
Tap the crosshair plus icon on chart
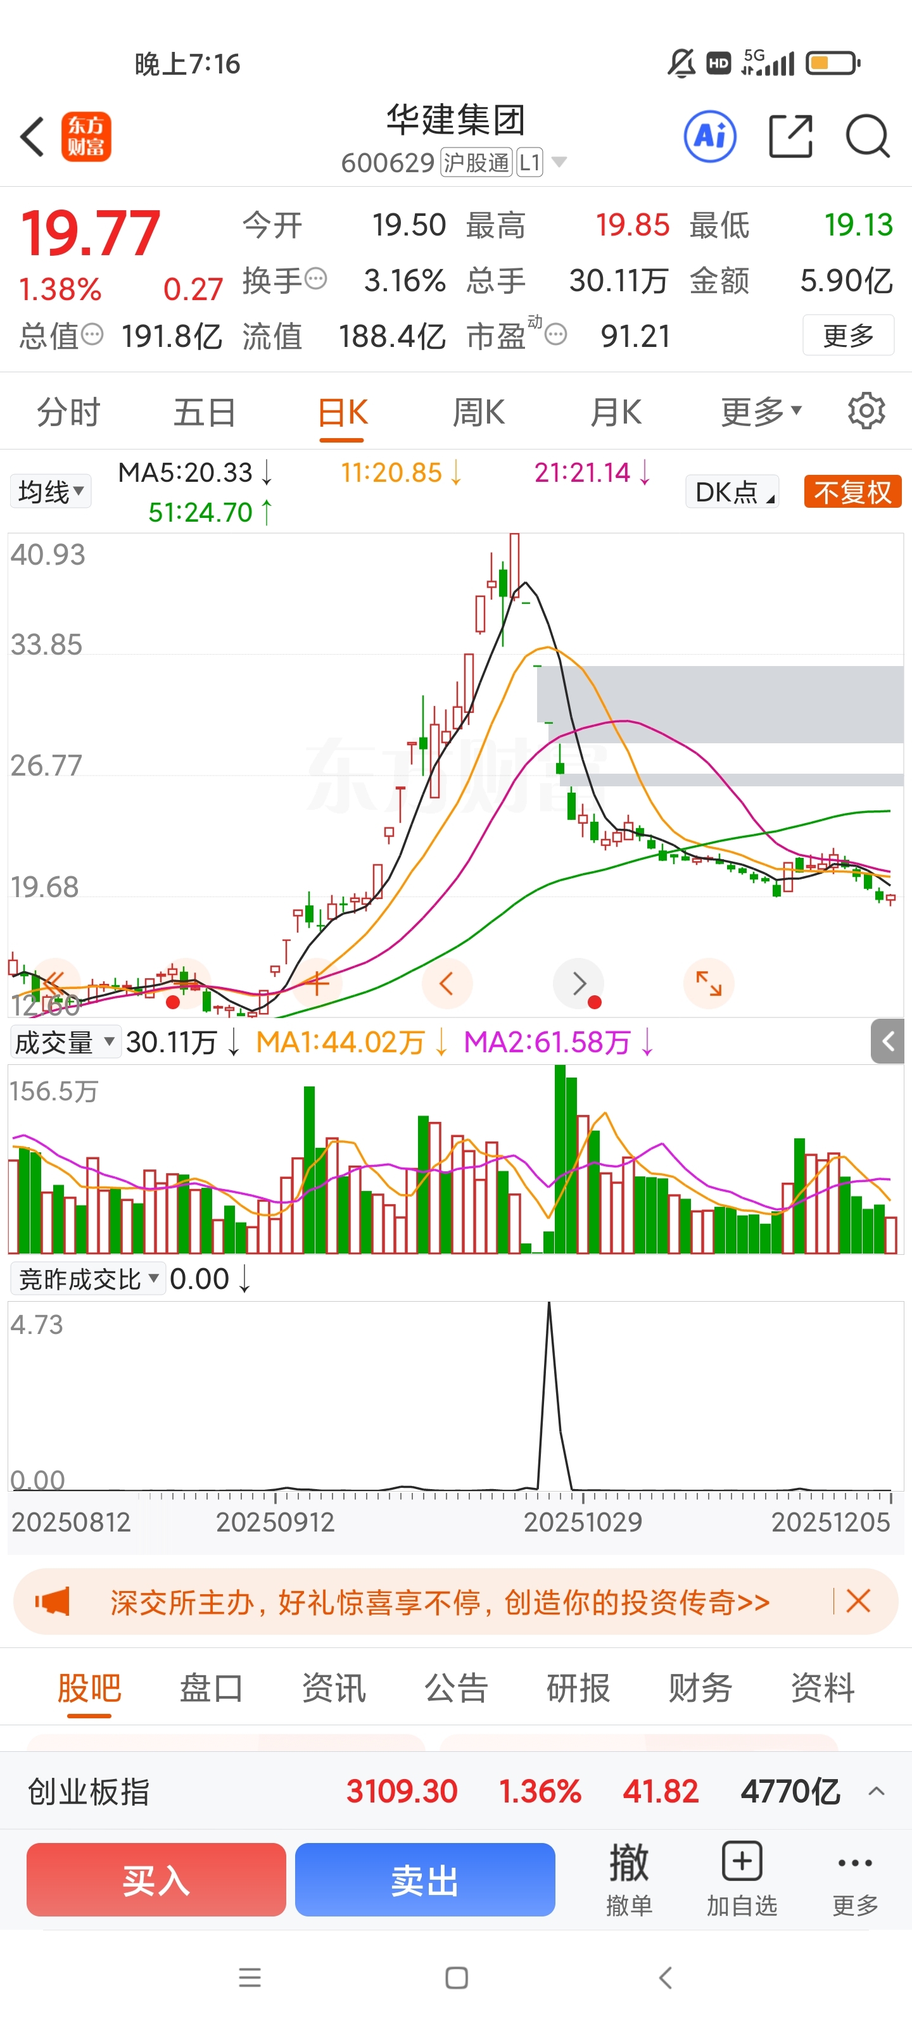(x=316, y=983)
